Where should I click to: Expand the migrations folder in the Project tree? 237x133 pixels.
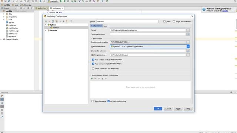click(4, 17)
